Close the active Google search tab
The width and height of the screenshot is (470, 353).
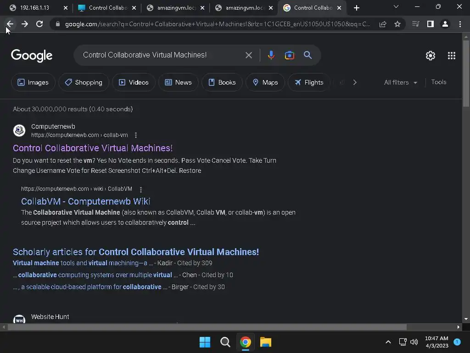point(339,8)
